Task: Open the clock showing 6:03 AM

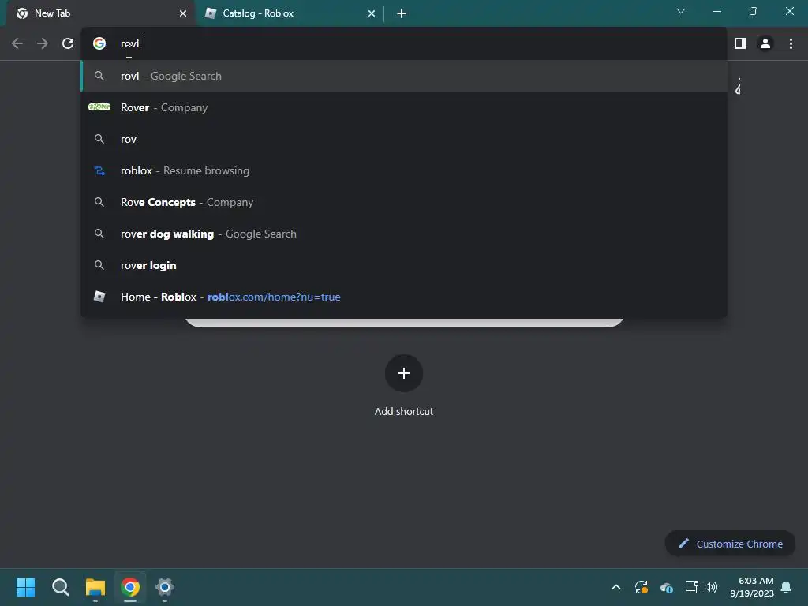Action: (752, 587)
